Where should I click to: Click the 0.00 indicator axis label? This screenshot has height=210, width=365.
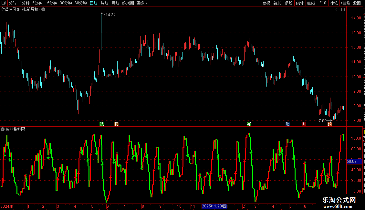click(357, 191)
